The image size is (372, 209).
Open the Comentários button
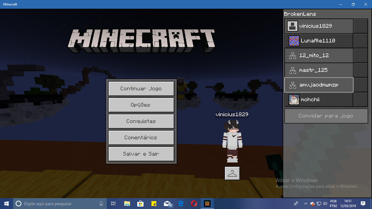[x=141, y=138]
